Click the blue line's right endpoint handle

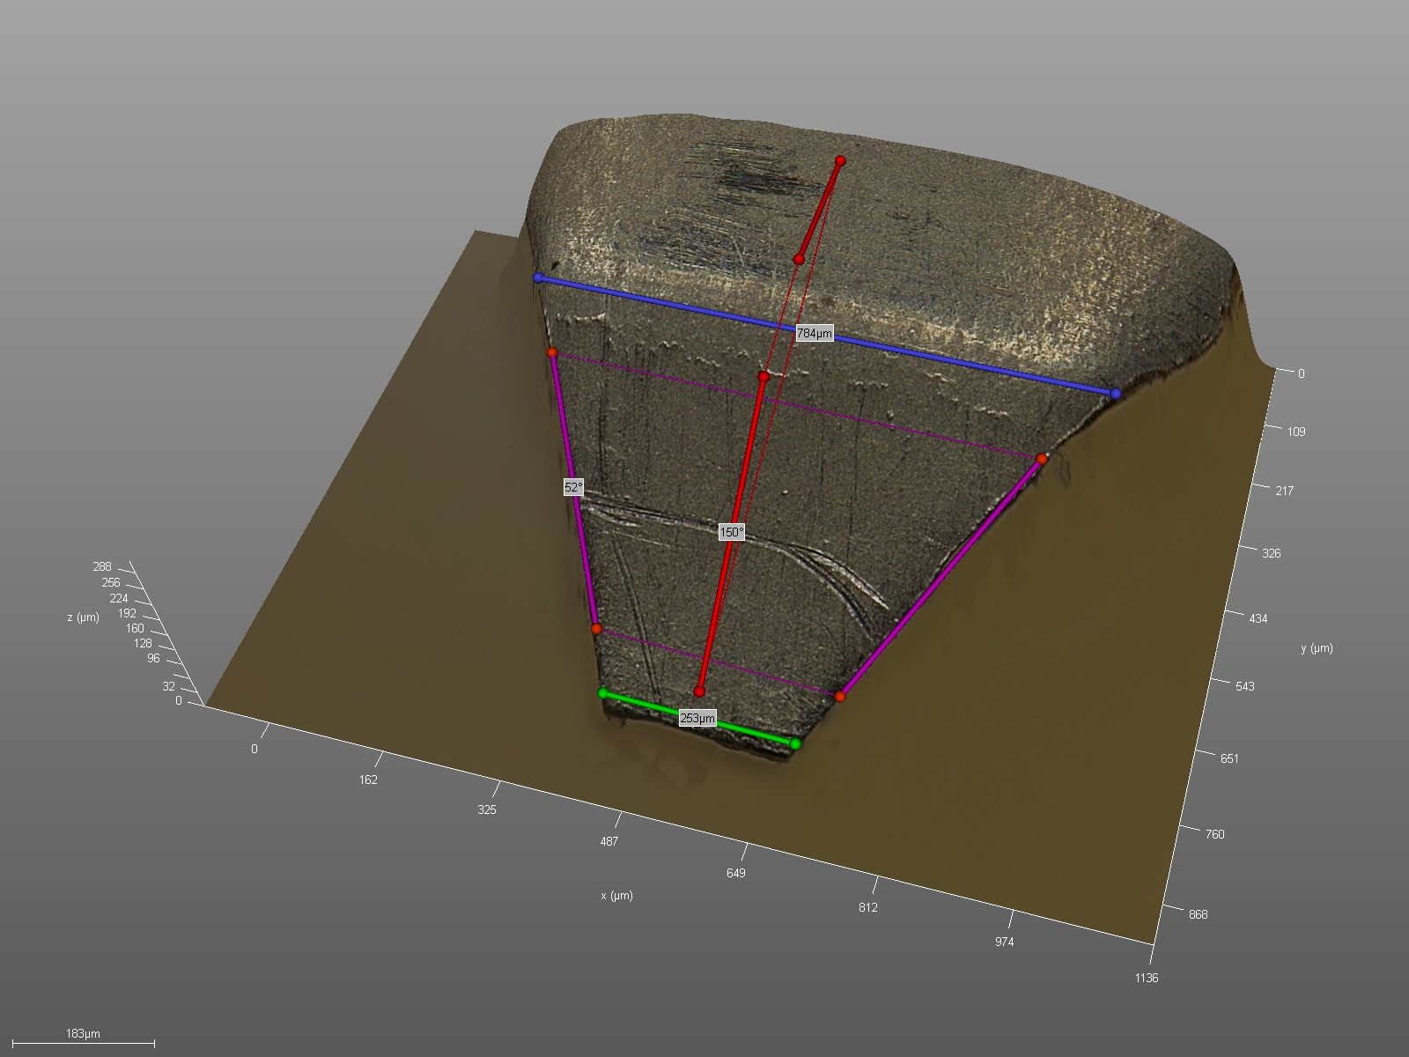pyautogui.click(x=1115, y=394)
